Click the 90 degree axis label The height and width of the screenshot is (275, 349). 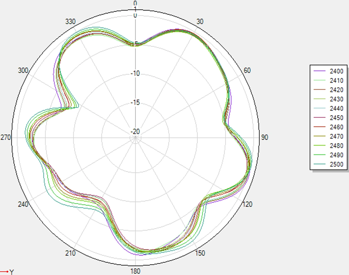pyautogui.click(x=264, y=137)
